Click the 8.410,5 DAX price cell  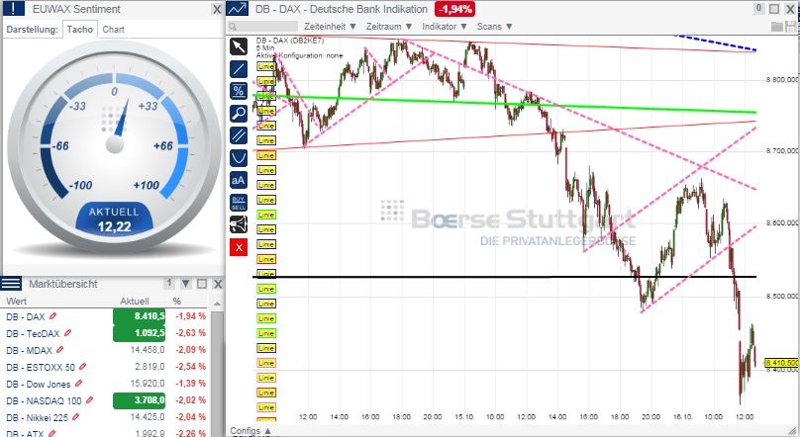[140, 316]
